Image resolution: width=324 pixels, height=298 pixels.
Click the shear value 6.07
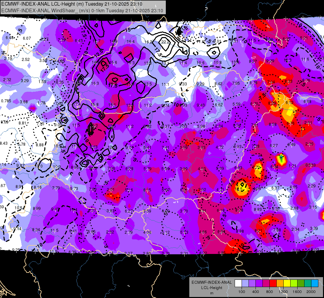pyautogui.click(x=27, y=38)
